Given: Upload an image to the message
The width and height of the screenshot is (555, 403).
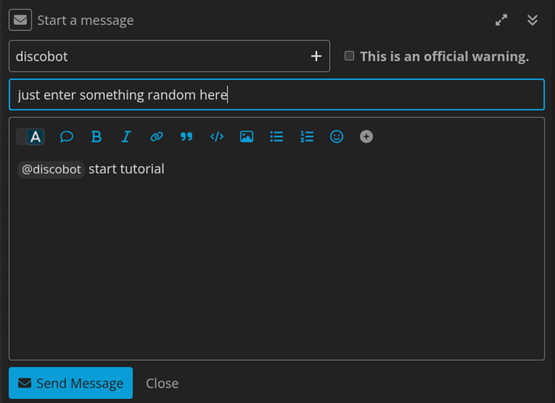Looking at the screenshot, I should pyautogui.click(x=247, y=136).
